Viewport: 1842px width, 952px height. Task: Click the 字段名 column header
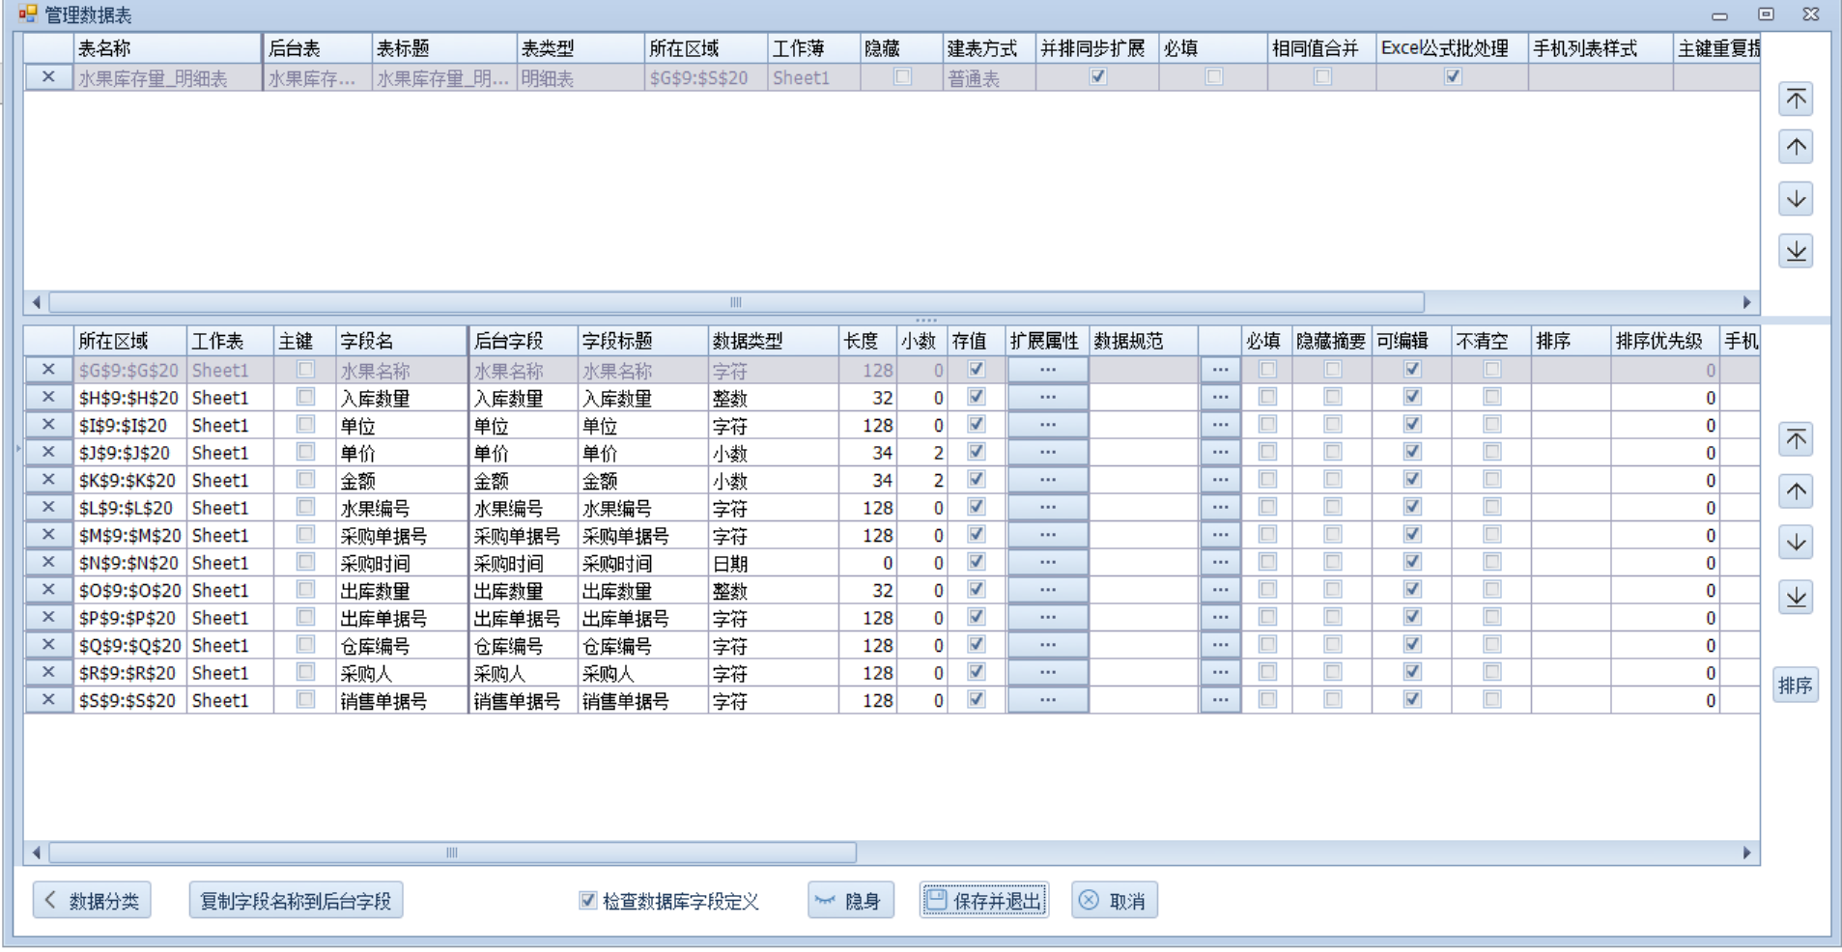[400, 341]
